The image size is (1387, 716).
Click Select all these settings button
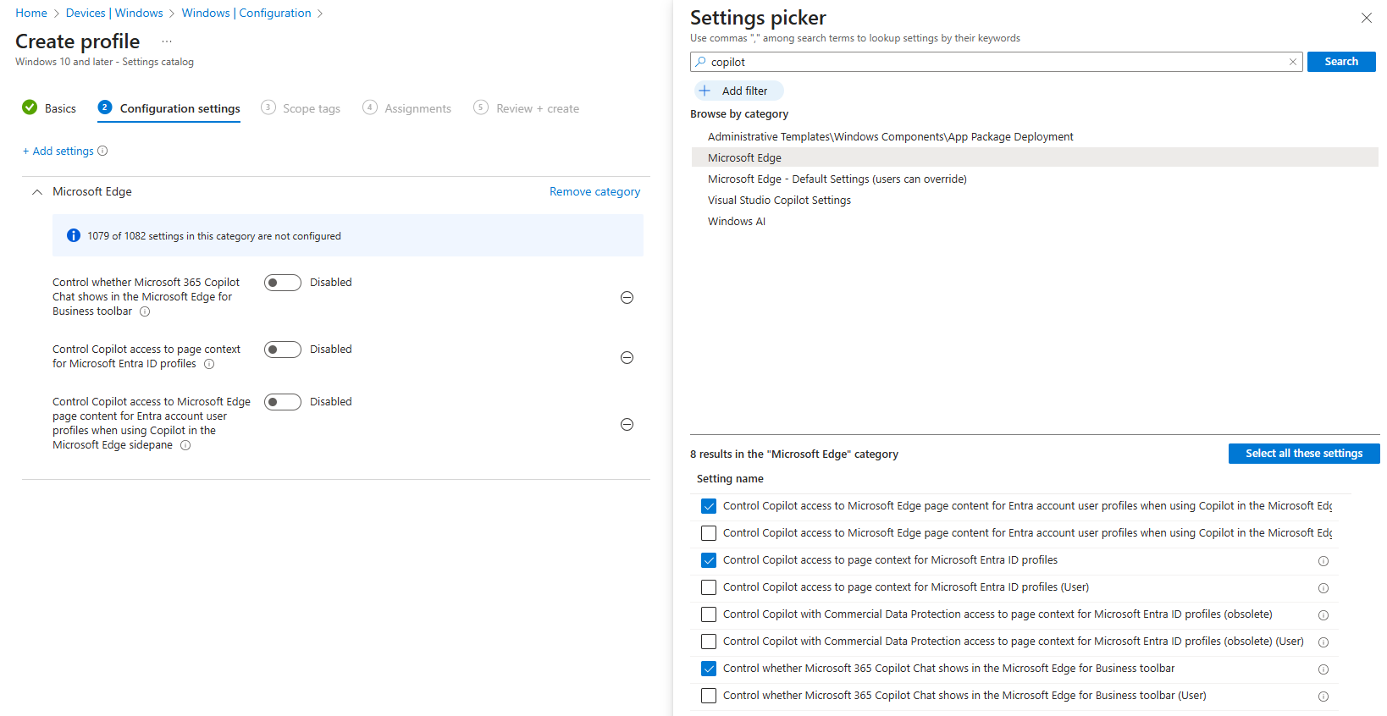pos(1303,454)
